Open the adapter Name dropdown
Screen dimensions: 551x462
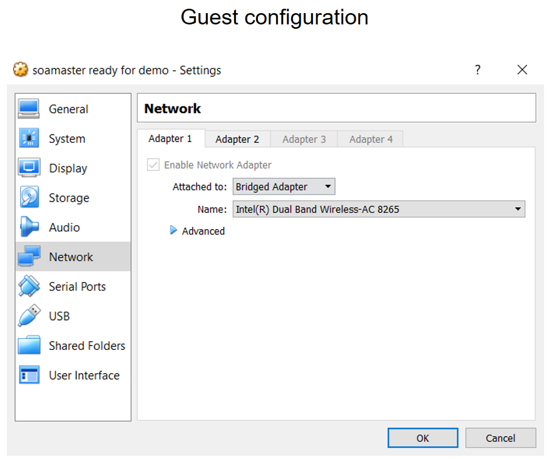(x=378, y=209)
